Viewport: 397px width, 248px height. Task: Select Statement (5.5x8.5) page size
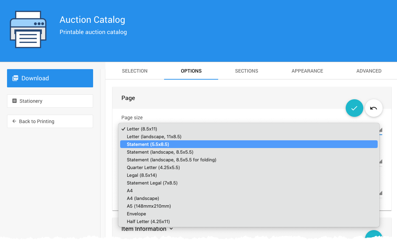[x=148, y=144]
